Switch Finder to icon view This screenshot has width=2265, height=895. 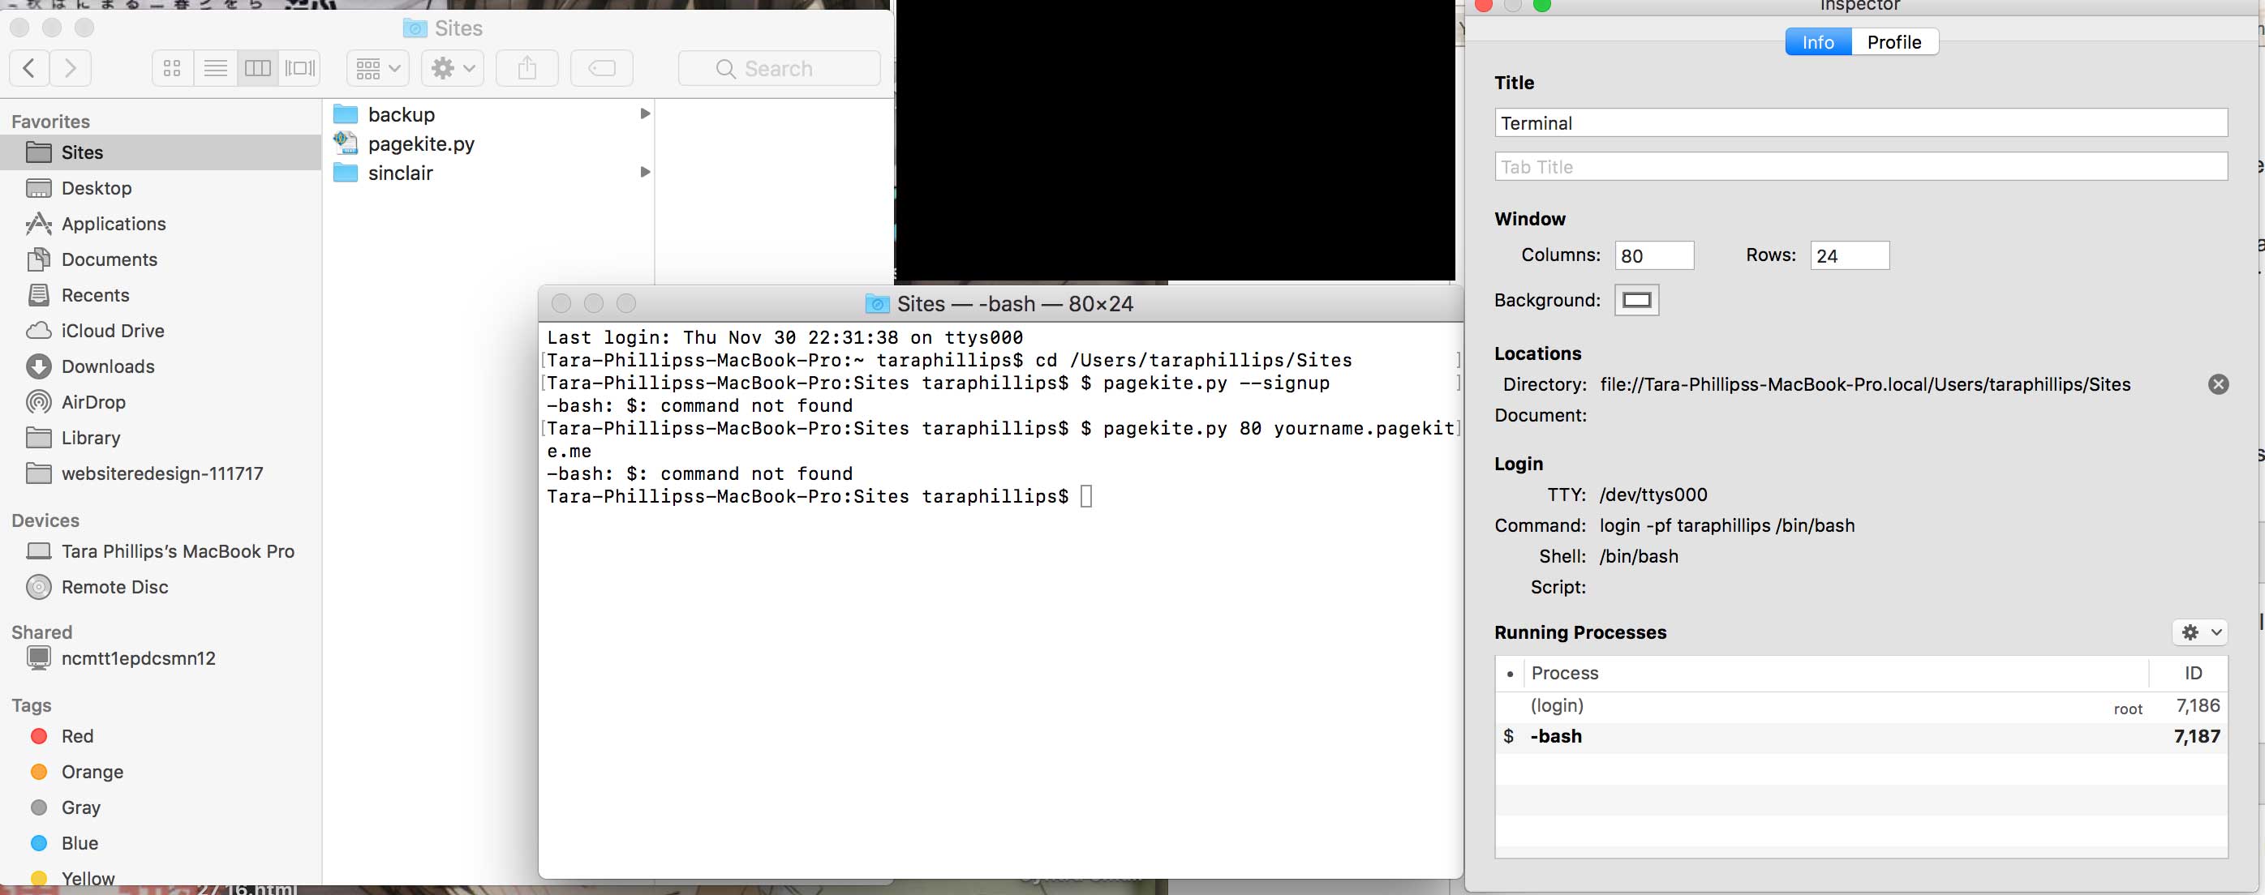coord(172,69)
